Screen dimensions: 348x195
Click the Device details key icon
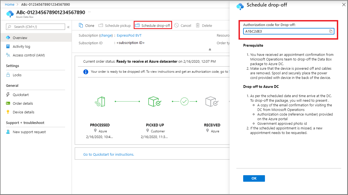[x=8, y=112]
